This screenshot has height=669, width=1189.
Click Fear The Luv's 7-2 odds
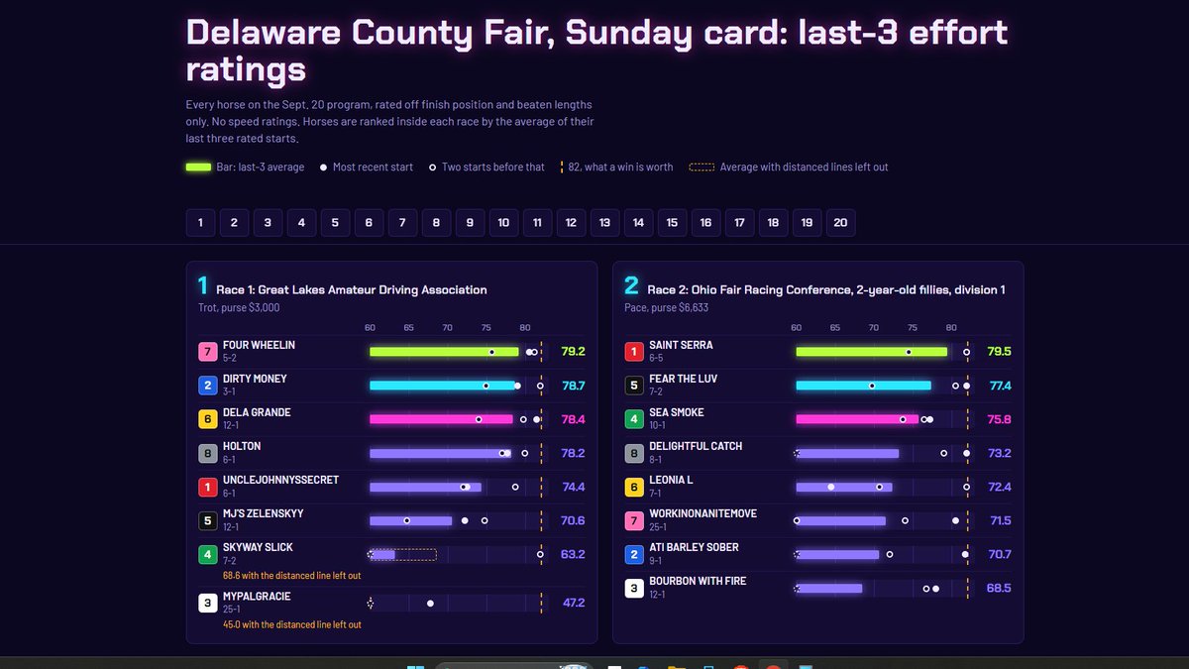(657, 393)
